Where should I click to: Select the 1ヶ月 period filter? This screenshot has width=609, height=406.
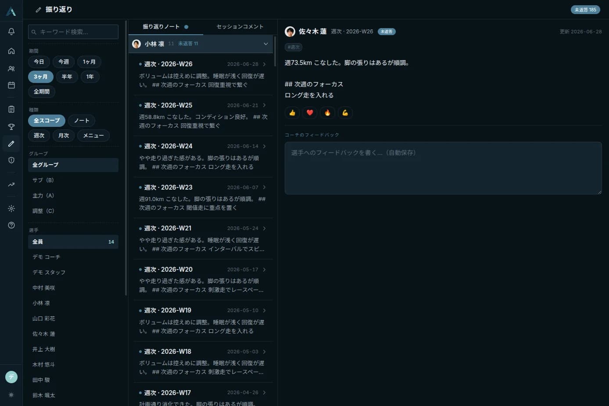pyautogui.click(x=89, y=62)
